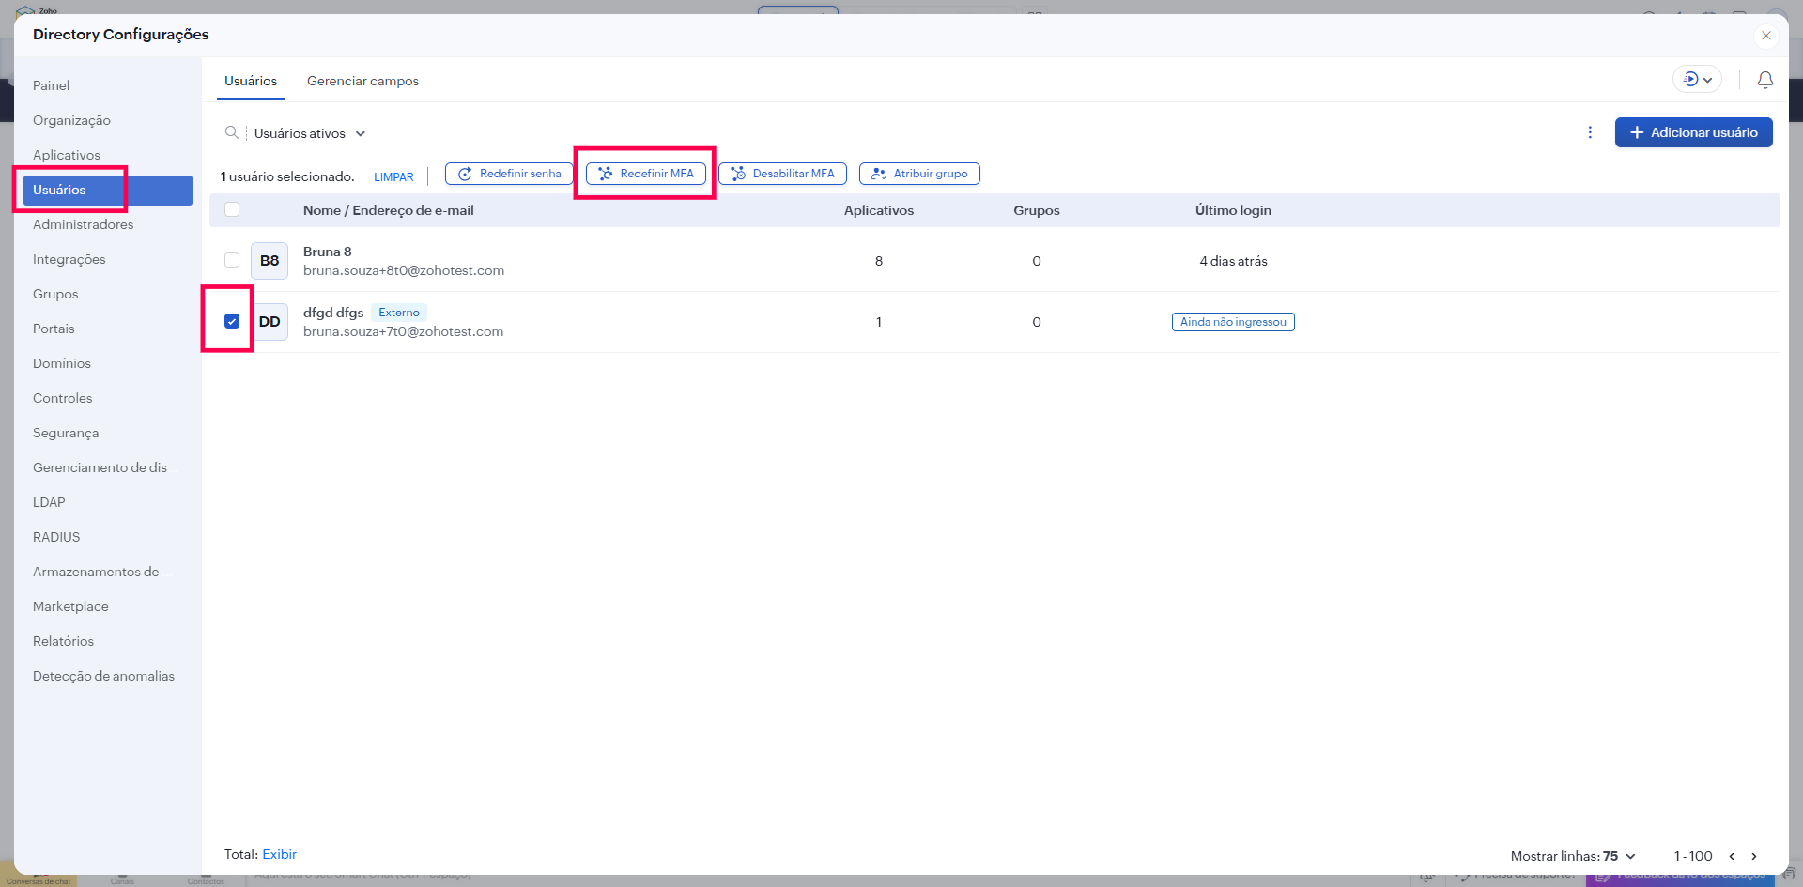Image resolution: width=1803 pixels, height=887 pixels.
Task: Click the Exibir total link
Action: pos(279,854)
